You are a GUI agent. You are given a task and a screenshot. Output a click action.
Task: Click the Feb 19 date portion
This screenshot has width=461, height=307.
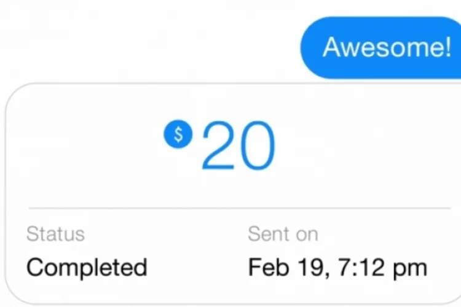[286, 267]
